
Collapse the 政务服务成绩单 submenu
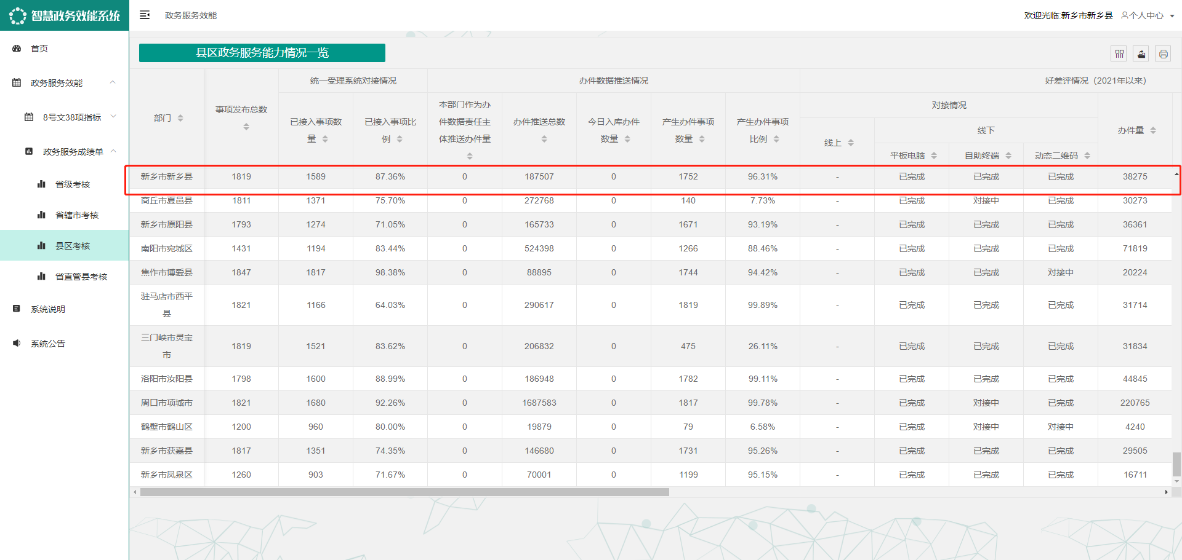[113, 151]
